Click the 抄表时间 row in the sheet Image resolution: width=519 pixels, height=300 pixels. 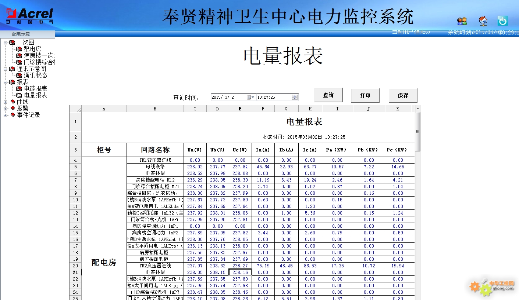(248, 137)
